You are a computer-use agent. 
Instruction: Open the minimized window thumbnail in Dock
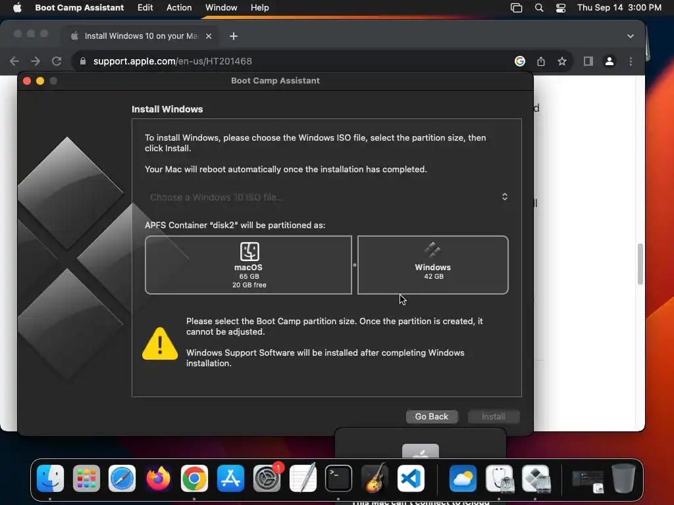(588, 481)
